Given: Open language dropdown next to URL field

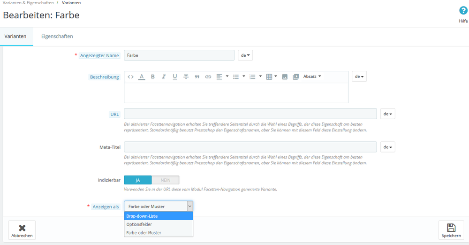Looking at the screenshot, I should (388, 114).
